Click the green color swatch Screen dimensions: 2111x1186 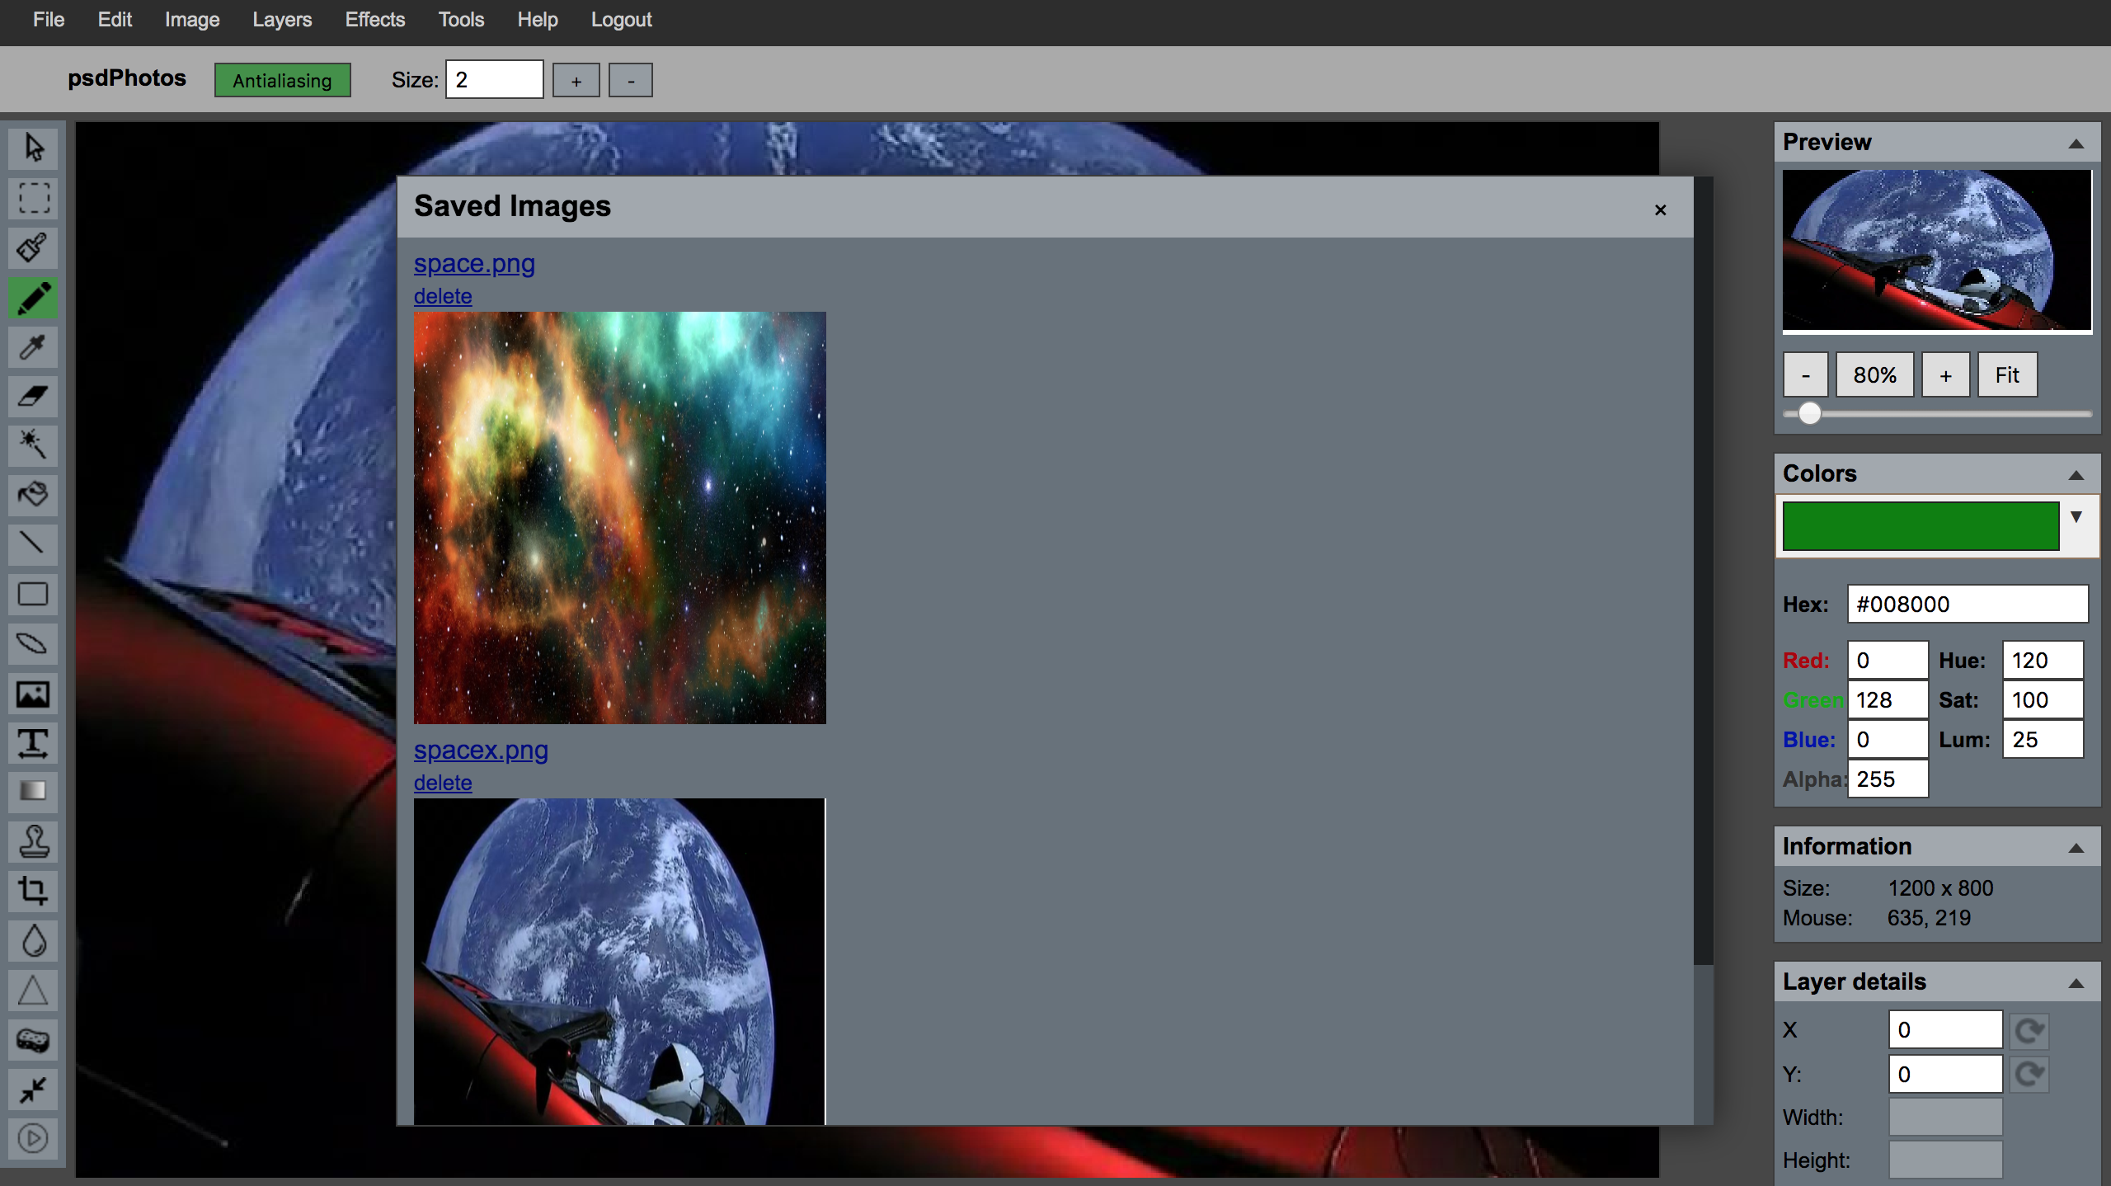(x=1920, y=526)
